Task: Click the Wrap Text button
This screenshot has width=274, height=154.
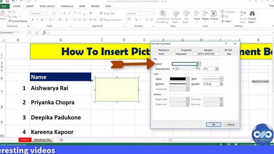Action: click(107, 13)
